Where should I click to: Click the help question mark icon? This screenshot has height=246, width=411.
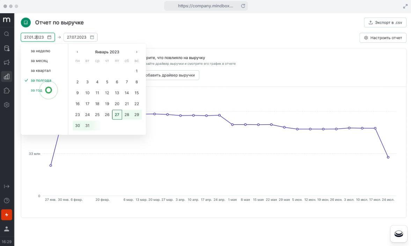click(x=7, y=200)
